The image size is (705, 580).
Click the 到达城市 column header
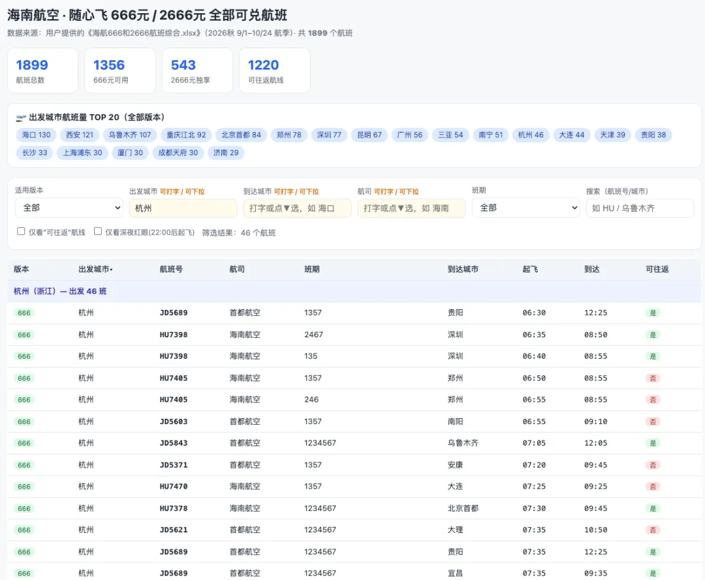(x=463, y=269)
